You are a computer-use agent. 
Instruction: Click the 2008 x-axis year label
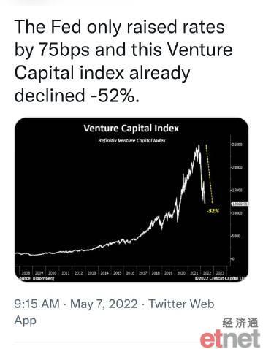(x=26, y=273)
